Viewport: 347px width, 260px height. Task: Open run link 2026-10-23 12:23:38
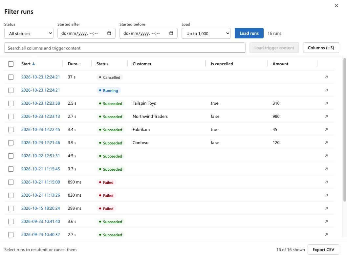pos(40,103)
